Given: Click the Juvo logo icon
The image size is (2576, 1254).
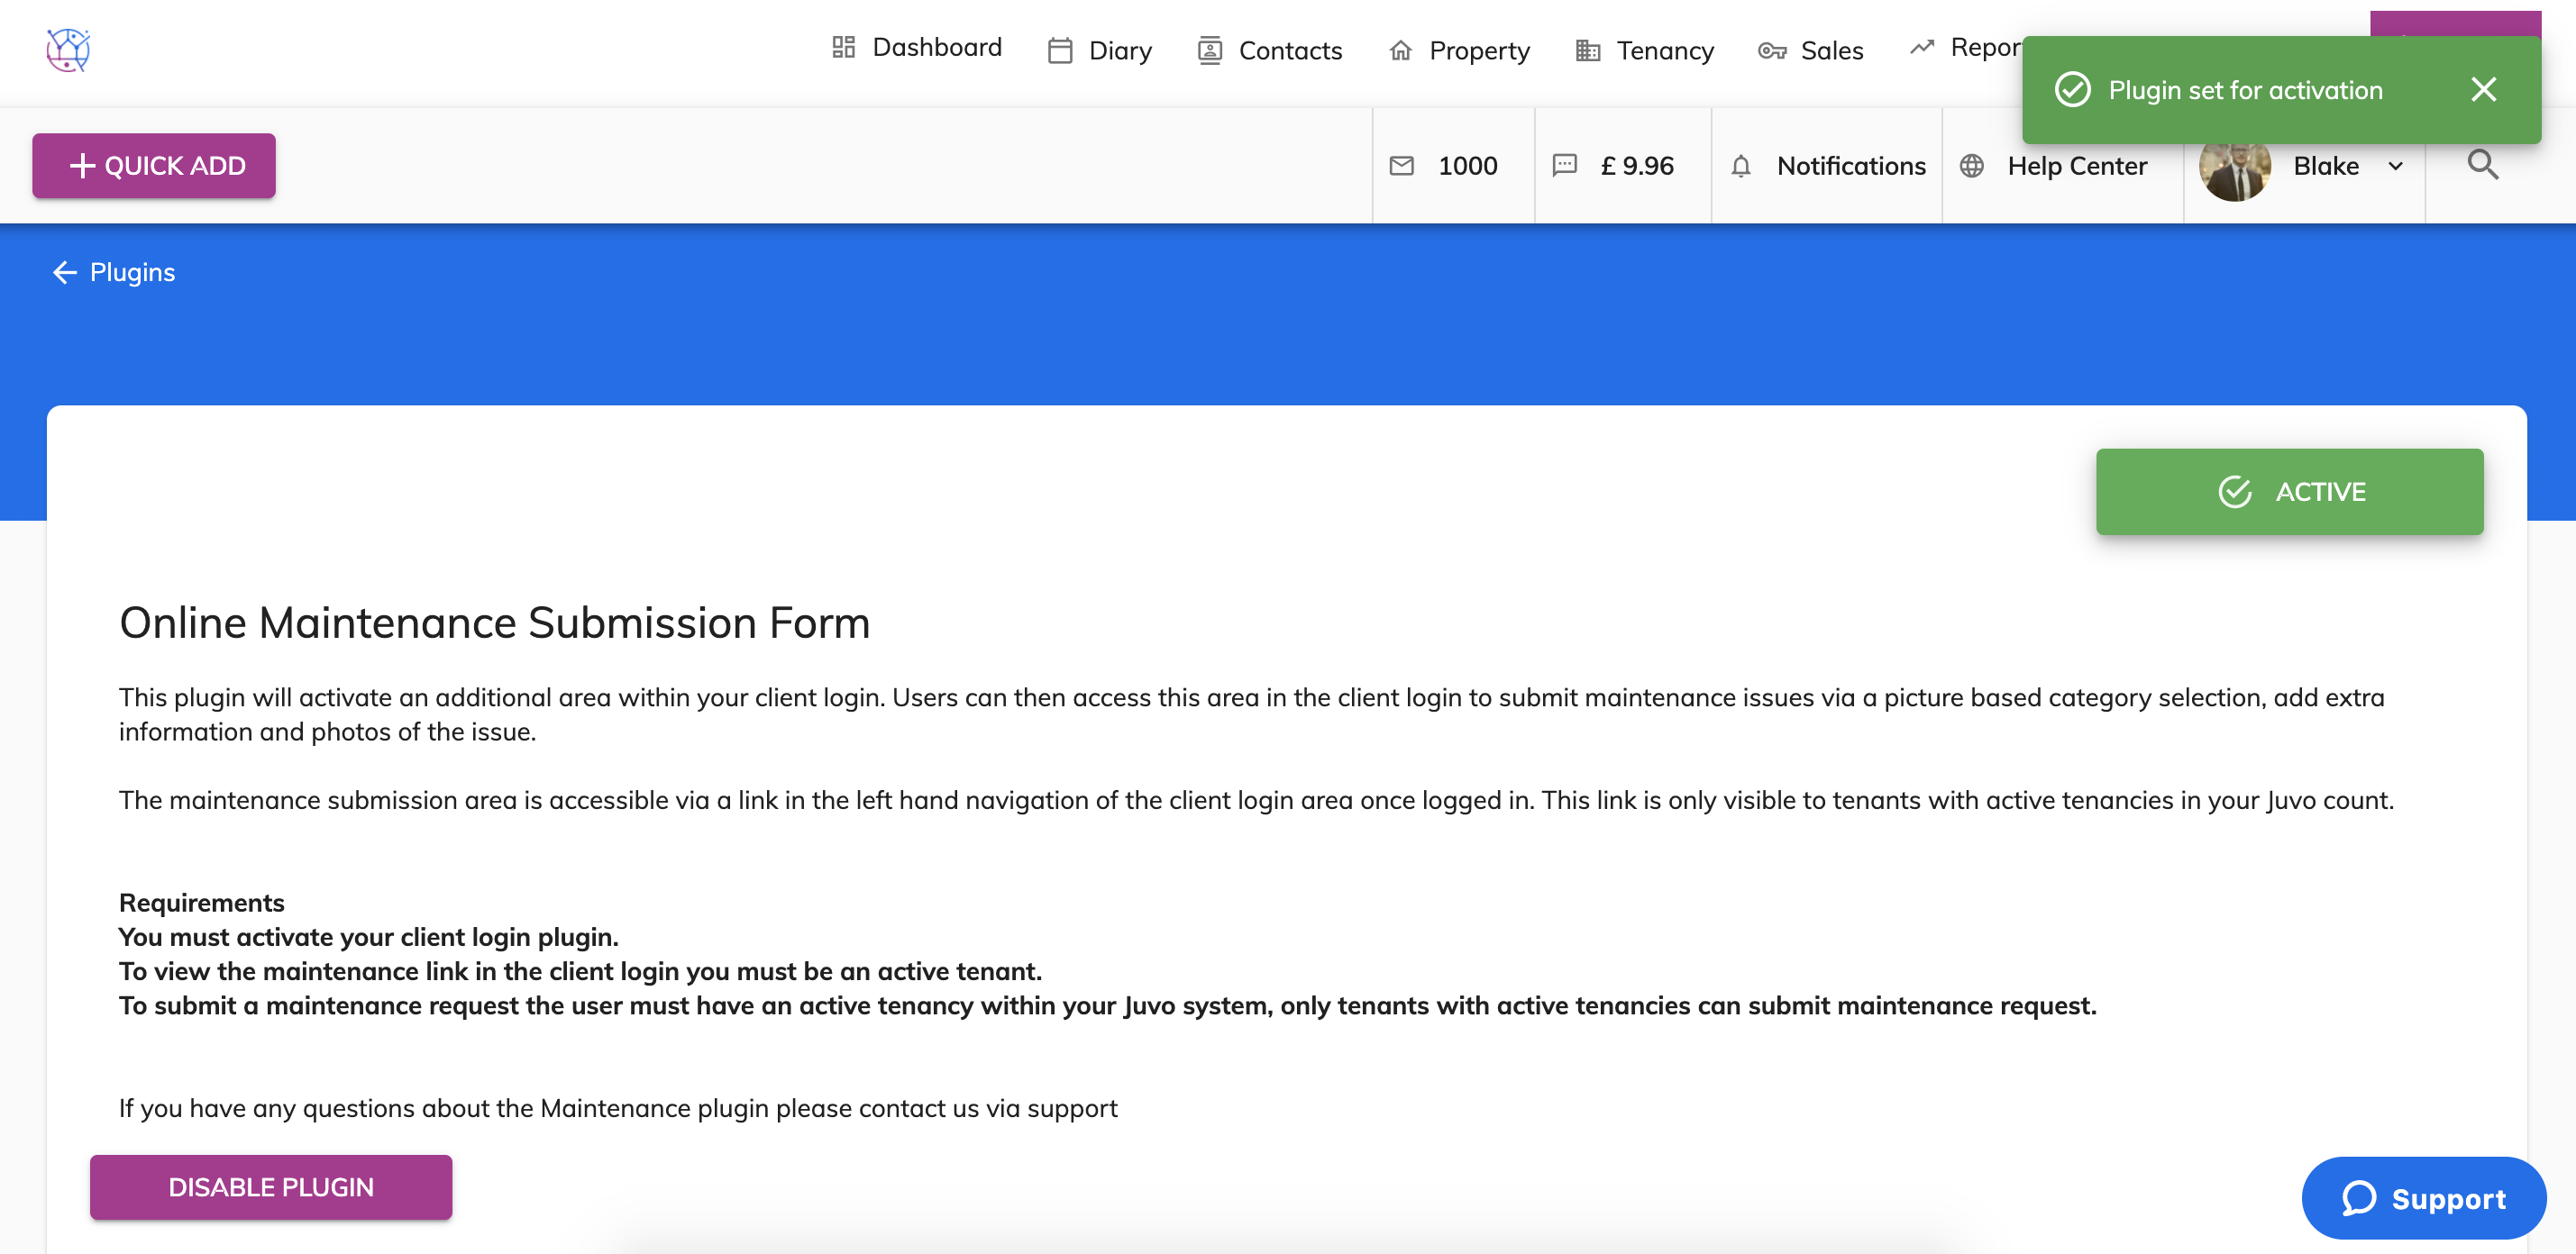Looking at the screenshot, I should (68, 50).
